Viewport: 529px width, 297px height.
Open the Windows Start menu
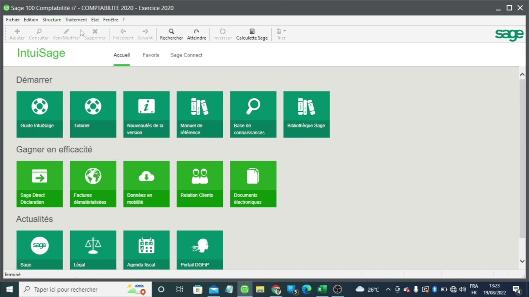(10, 290)
